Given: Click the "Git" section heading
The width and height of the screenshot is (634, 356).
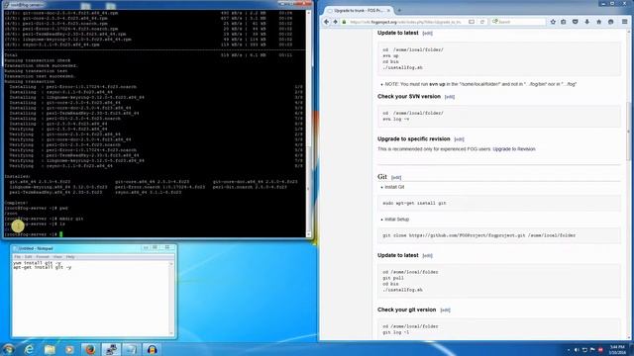Looking at the screenshot, I should tap(382, 177).
